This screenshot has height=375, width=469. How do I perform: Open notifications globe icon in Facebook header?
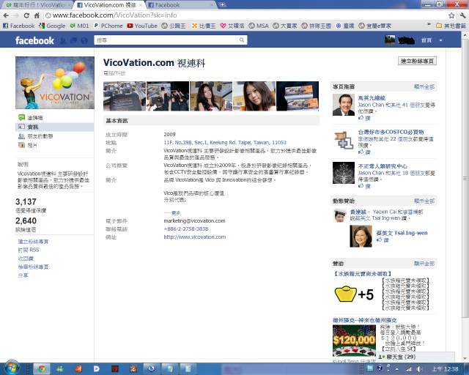(84, 41)
